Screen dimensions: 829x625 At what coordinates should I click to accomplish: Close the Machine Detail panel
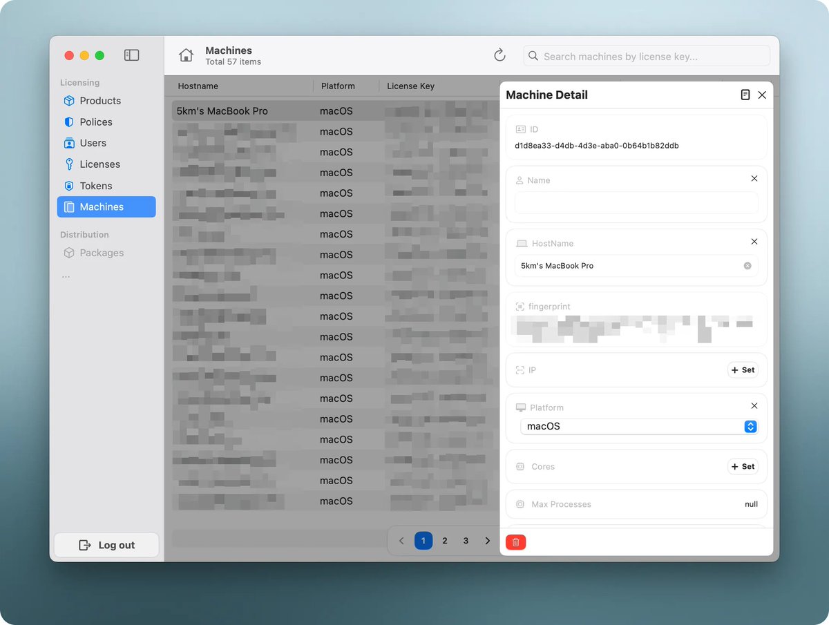(x=762, y=95)
